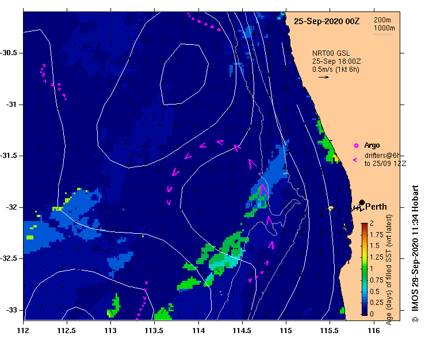Click the 'NRT00 GSL' text
Image resolution: width=425 pixels, height=340 pixels.
pos(331,53)
